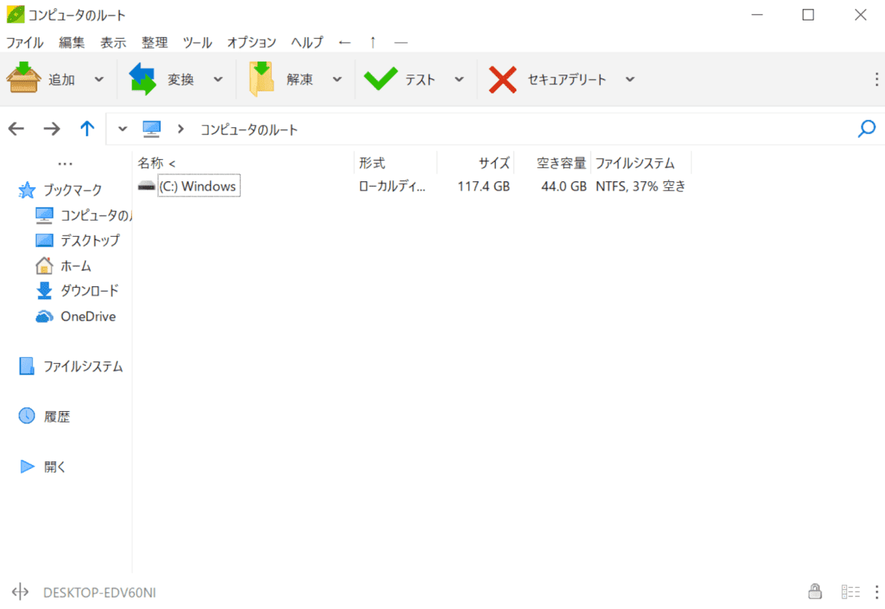Open the ヘルプ menu
This screenshot has width=885, height=609.
(x=307, y=43)
